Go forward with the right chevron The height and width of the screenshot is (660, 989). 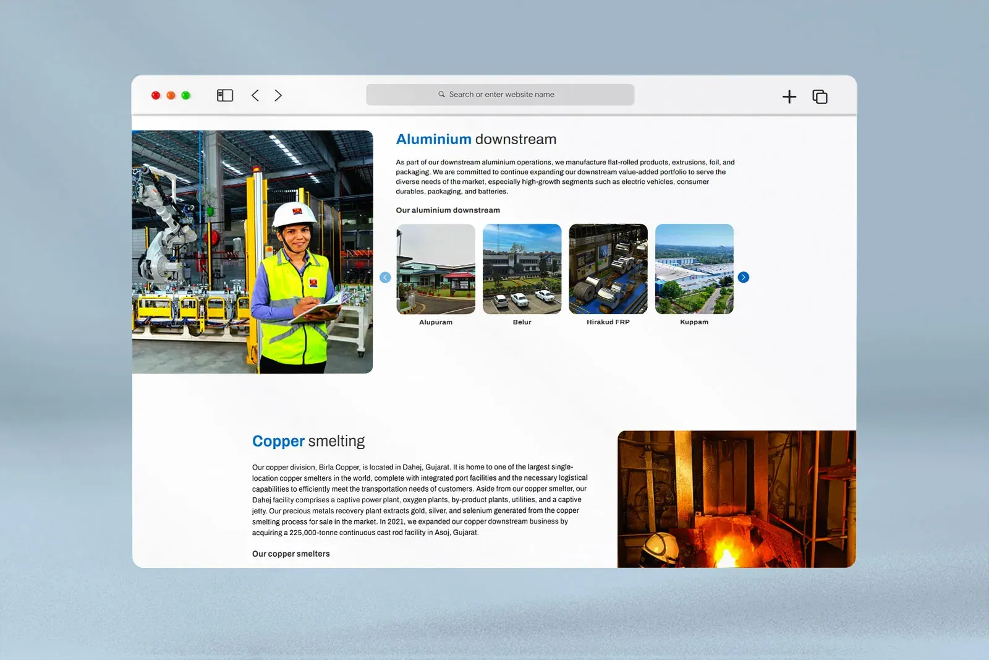click(278, 95)
